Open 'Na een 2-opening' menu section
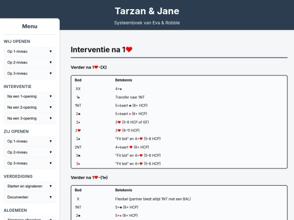The image size is (294, 220). [29, 108]
